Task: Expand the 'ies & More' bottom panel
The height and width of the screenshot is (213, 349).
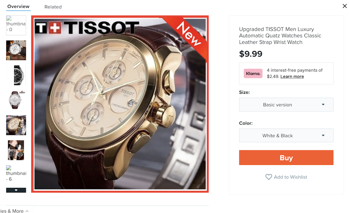Action: click(15, 211)
